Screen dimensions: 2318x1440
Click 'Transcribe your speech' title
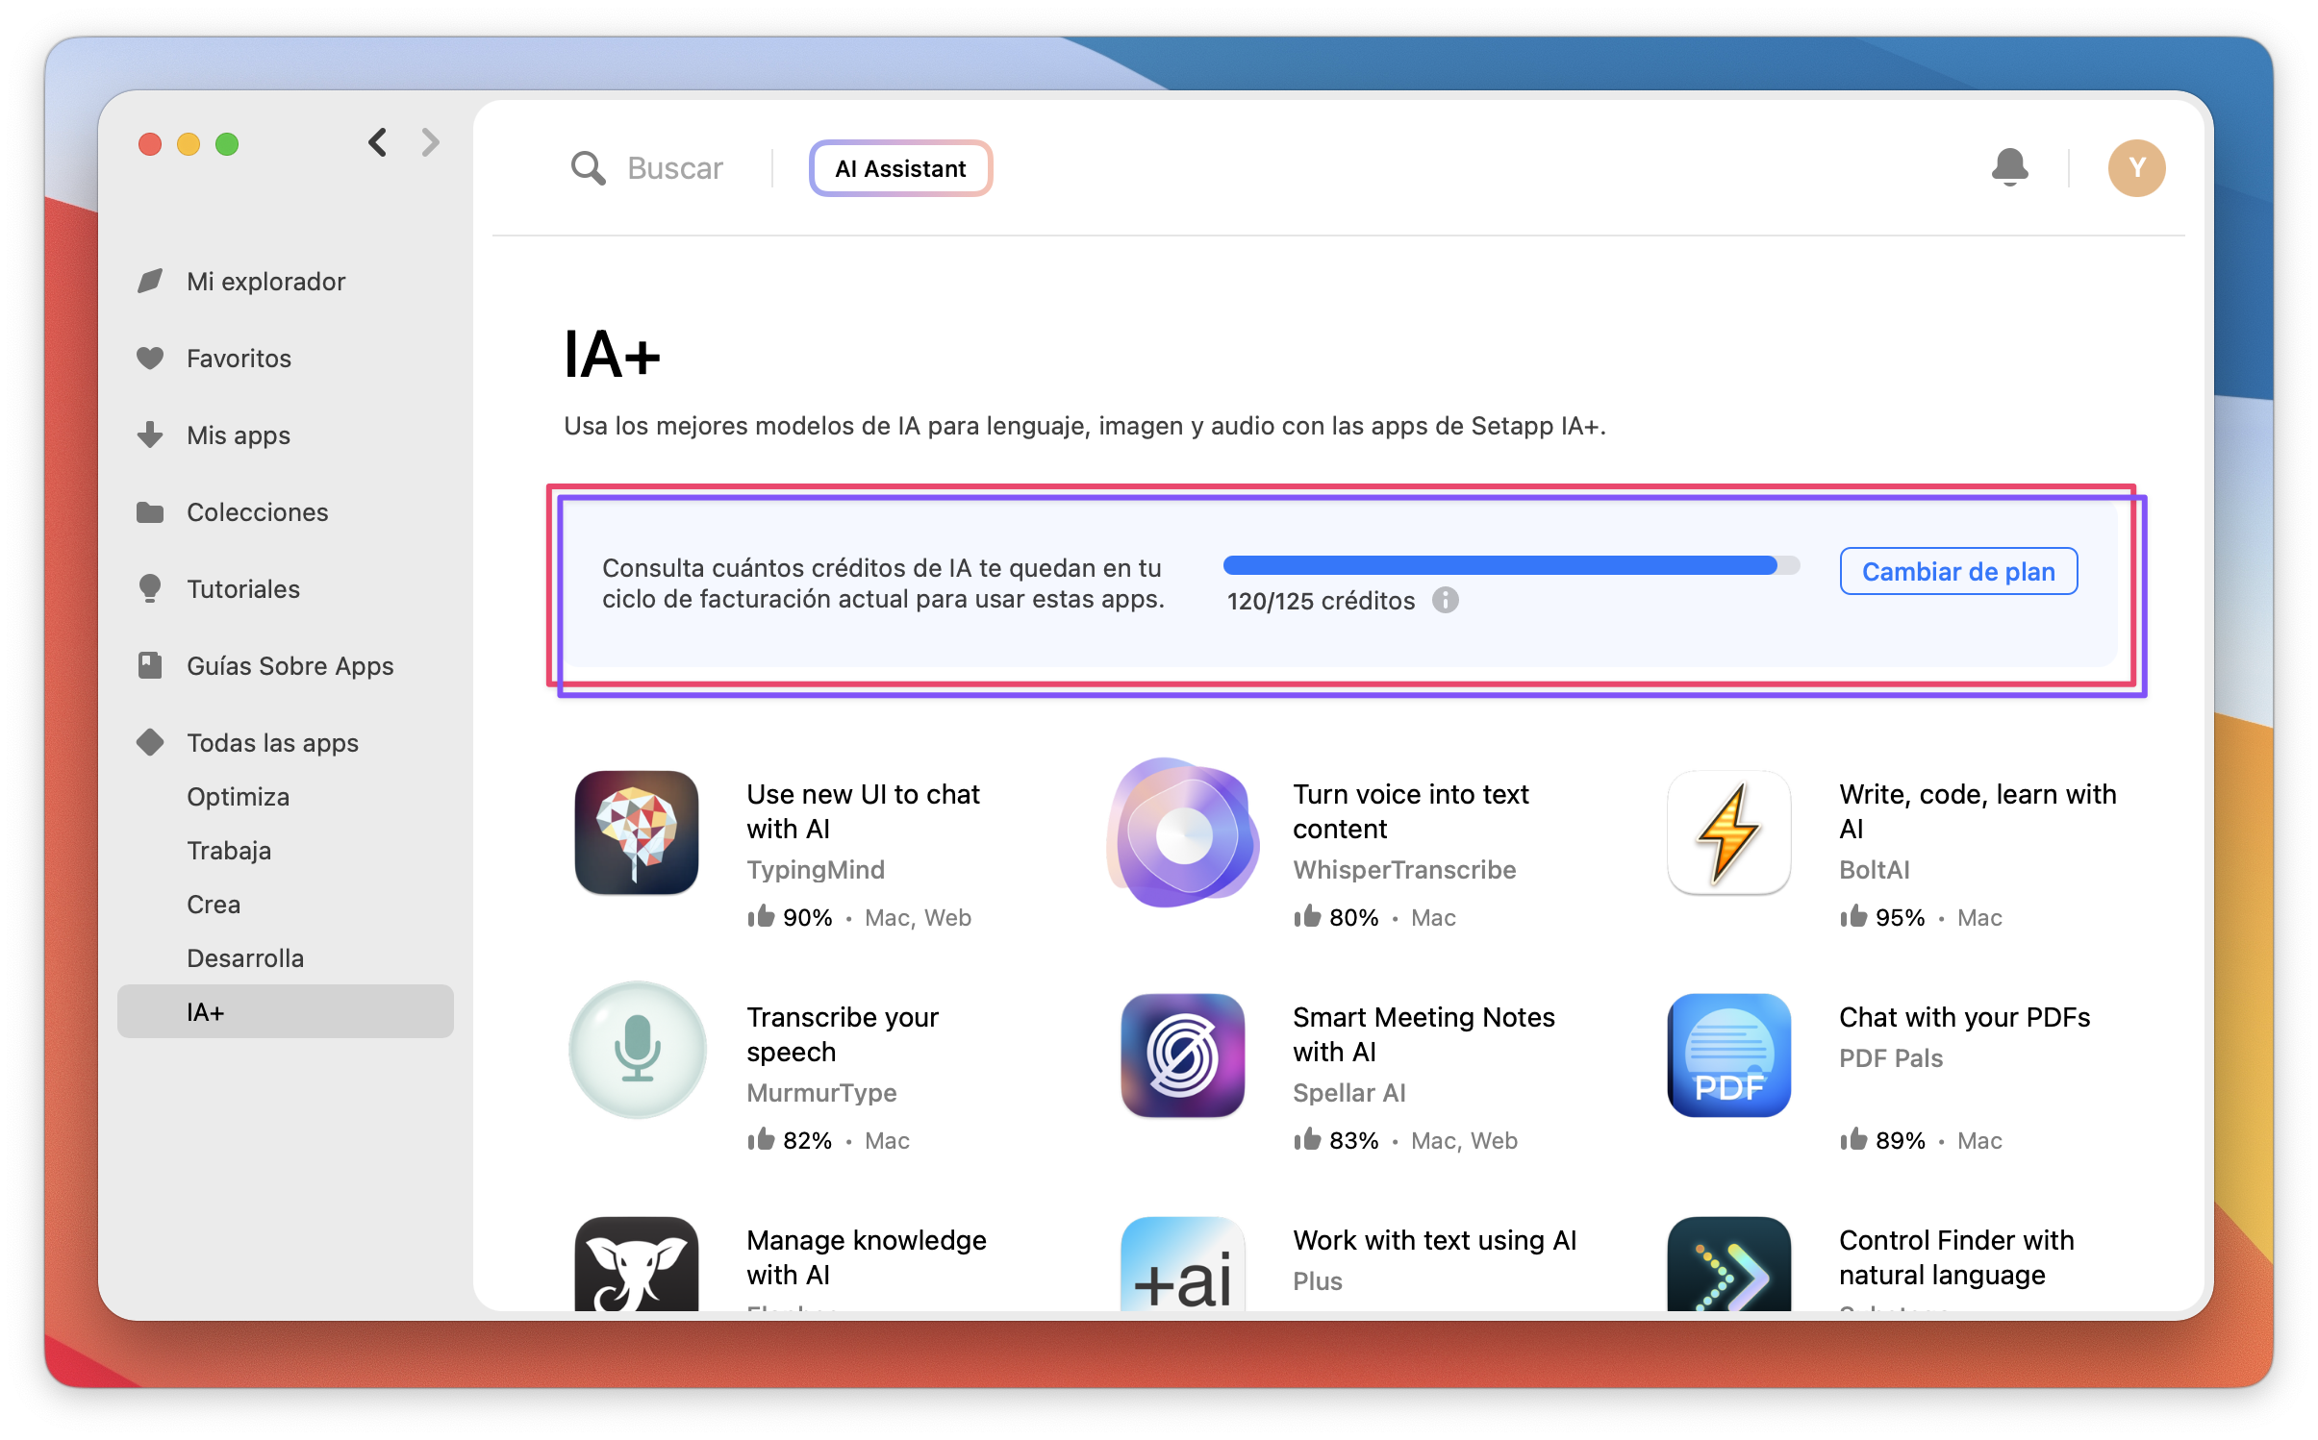pyautogui.click(x=843, y=1034)
